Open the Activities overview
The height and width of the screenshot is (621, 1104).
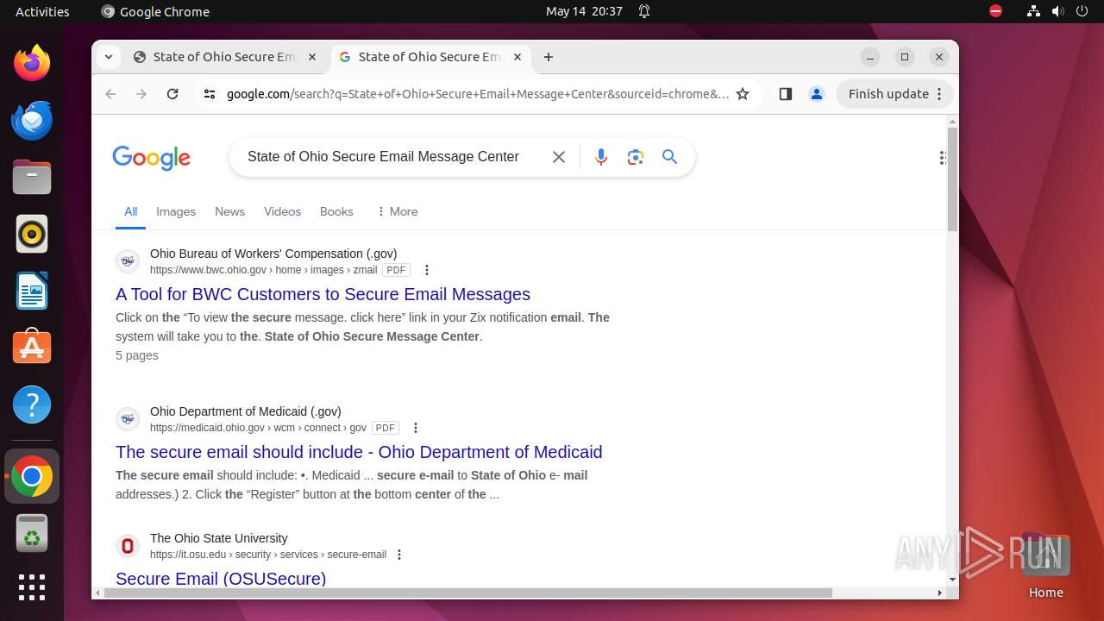42,11
